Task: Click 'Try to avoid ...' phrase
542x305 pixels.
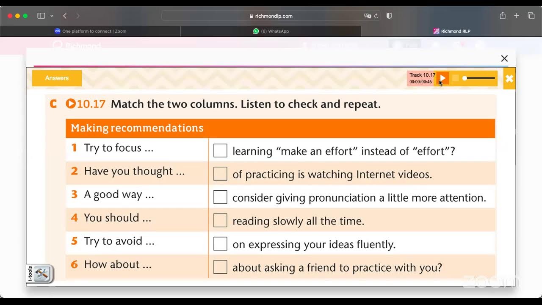Action: [119, 241]
